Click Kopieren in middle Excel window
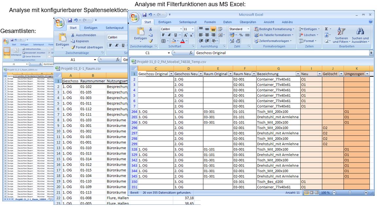Viewport: 377px width, 207px height. coord(80,41)
